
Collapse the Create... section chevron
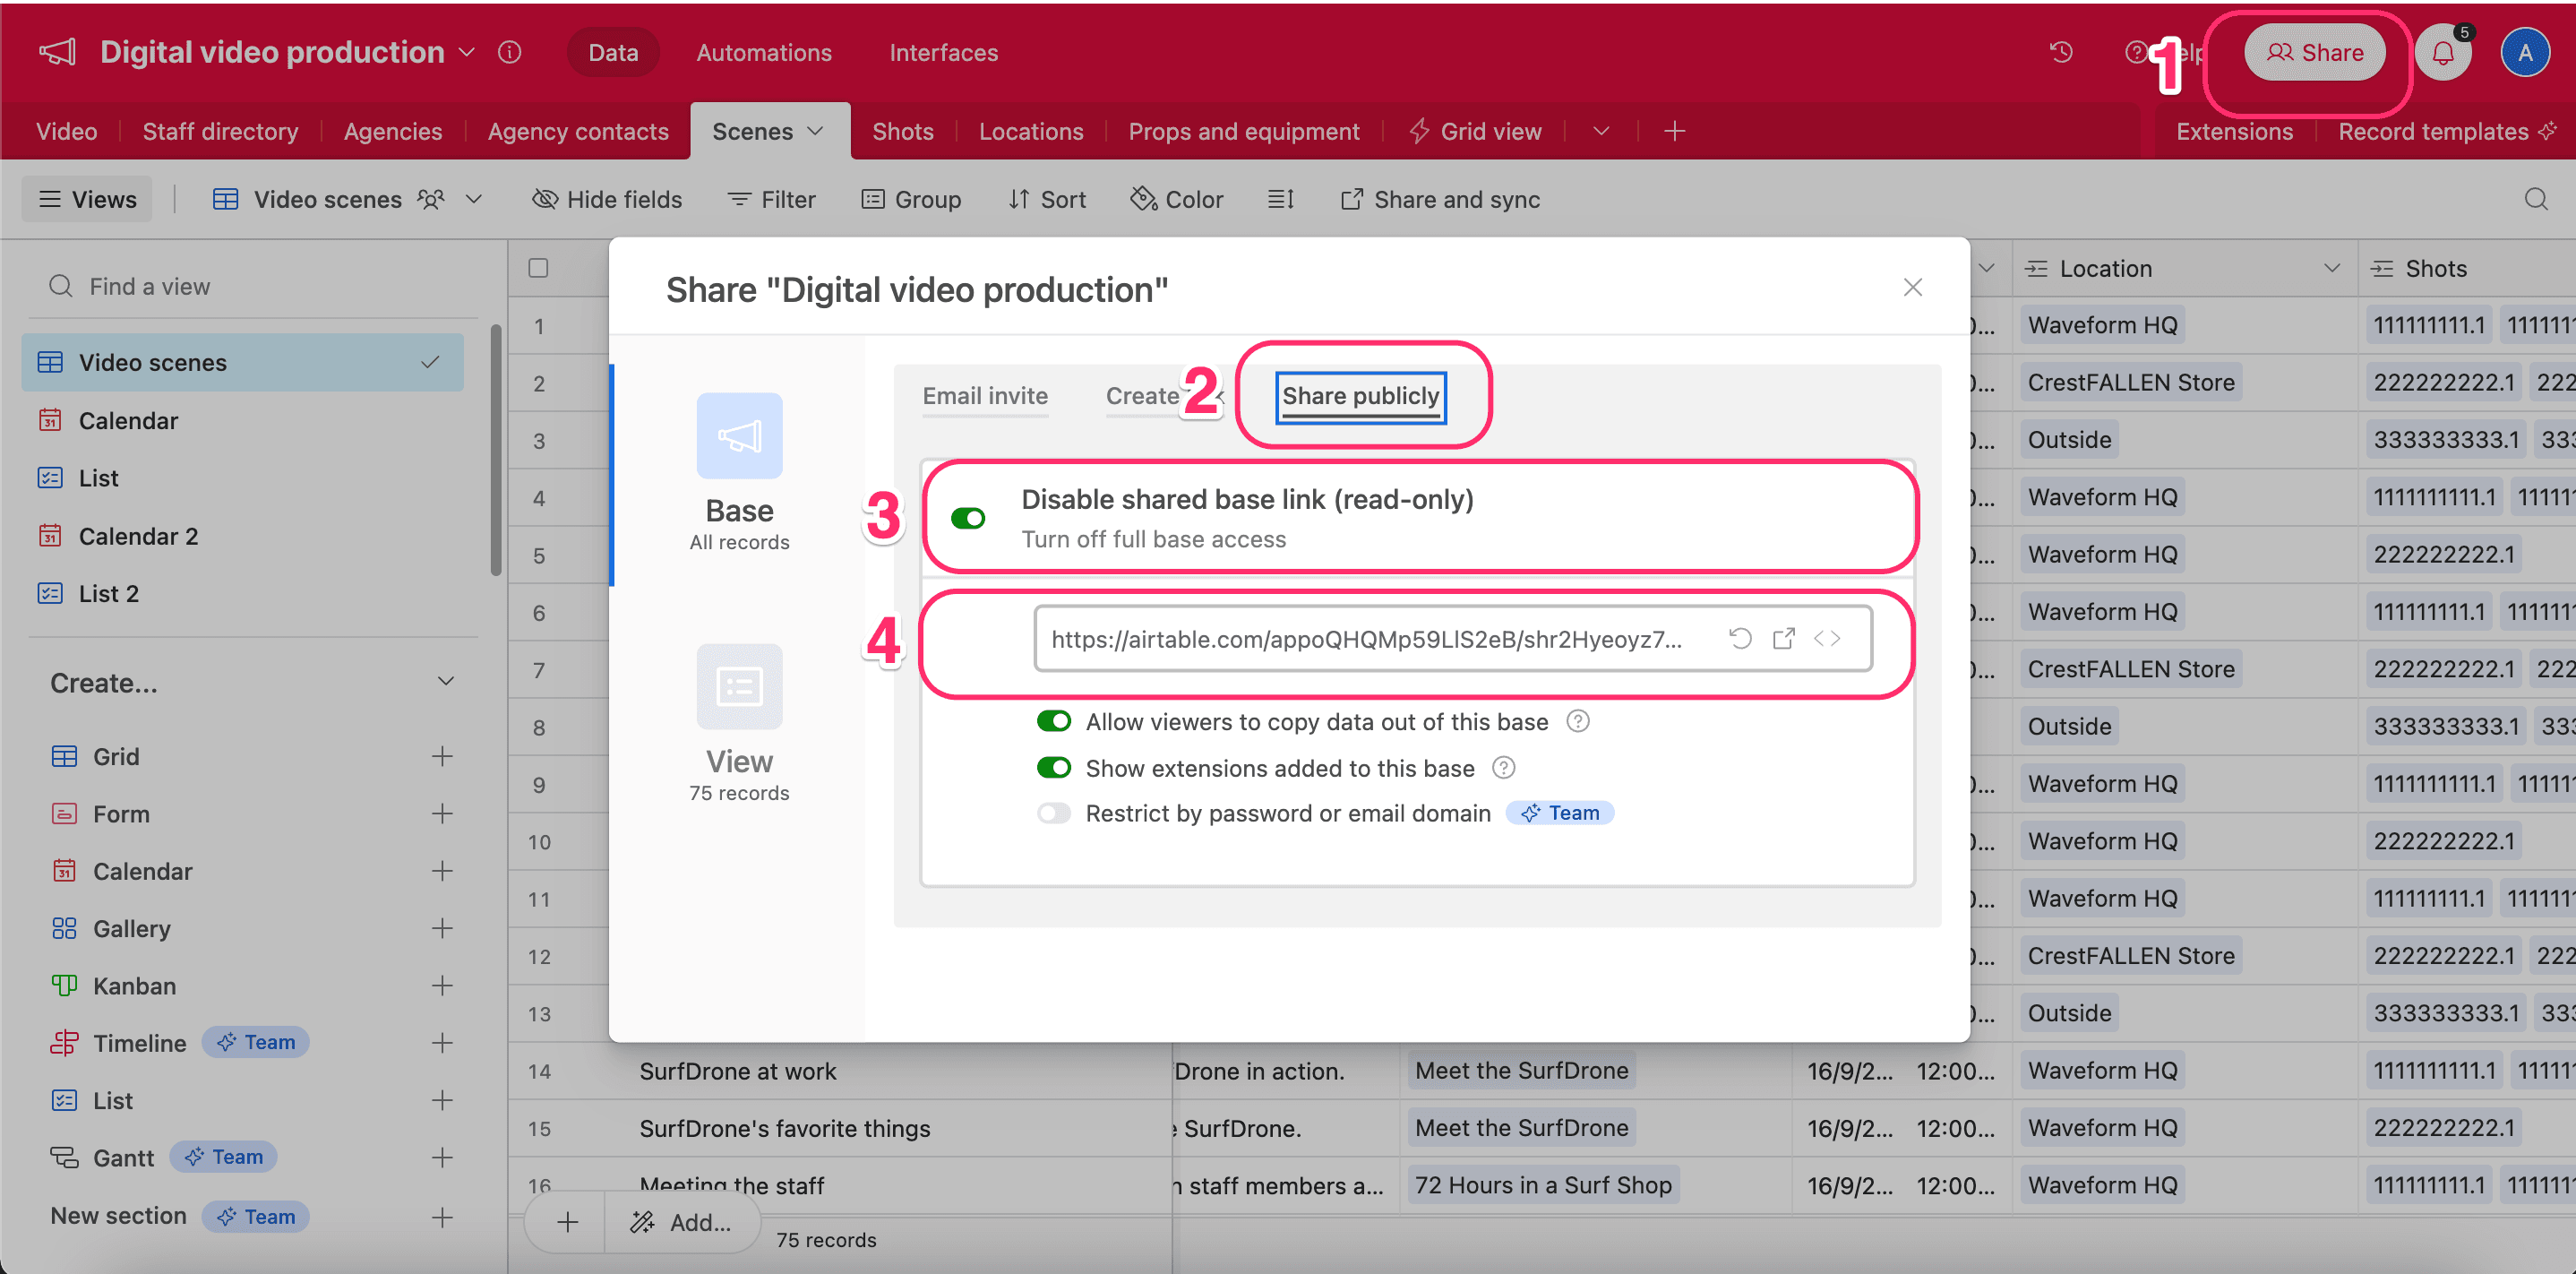(x=446, y=682)
